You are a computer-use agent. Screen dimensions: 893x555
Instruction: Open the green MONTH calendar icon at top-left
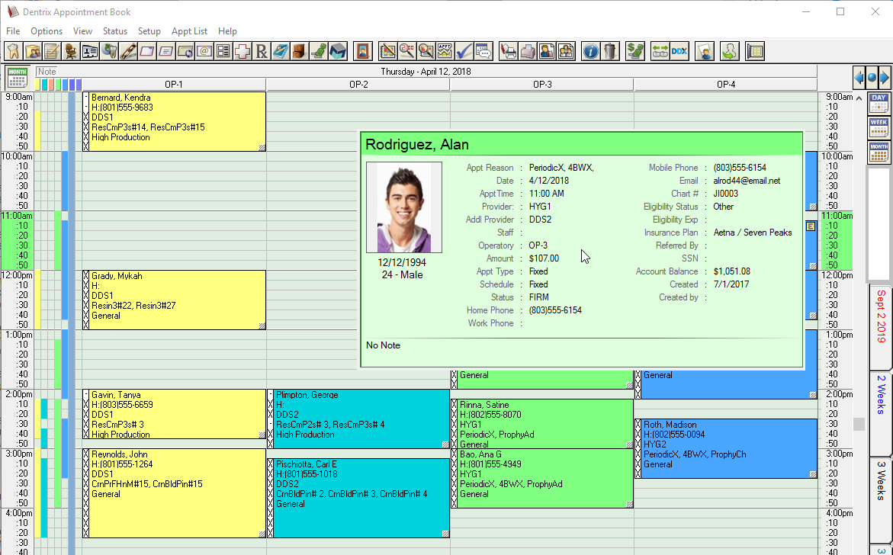tap(18, 78)
